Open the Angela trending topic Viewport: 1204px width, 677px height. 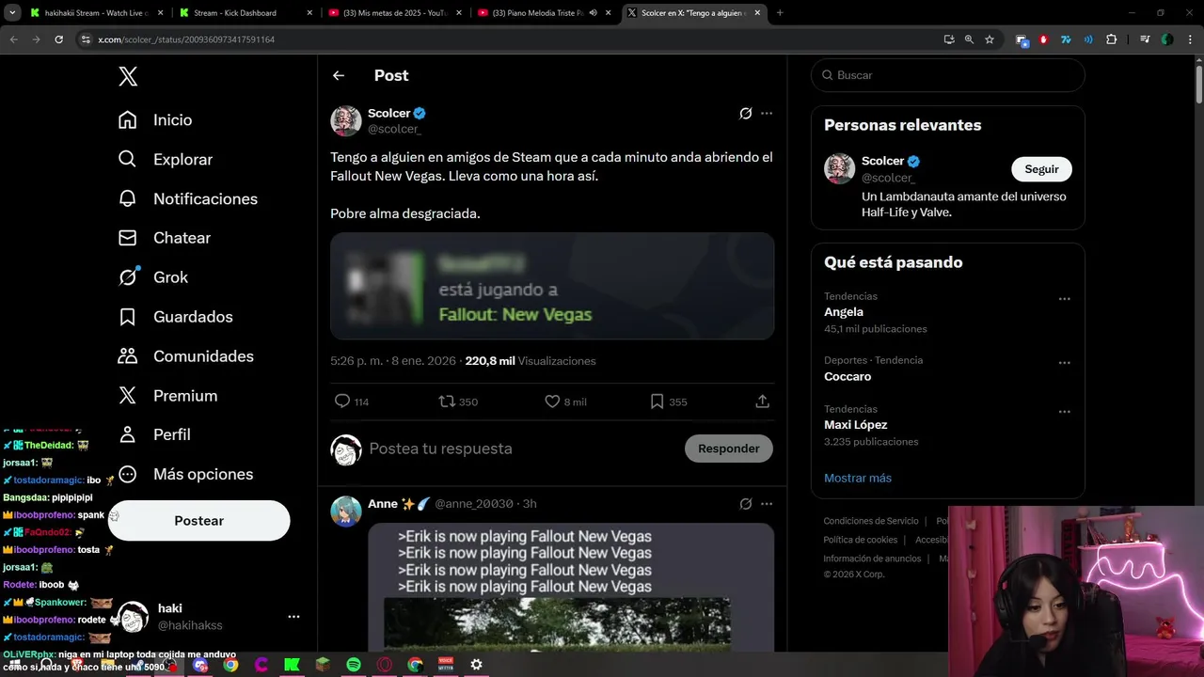844,312
